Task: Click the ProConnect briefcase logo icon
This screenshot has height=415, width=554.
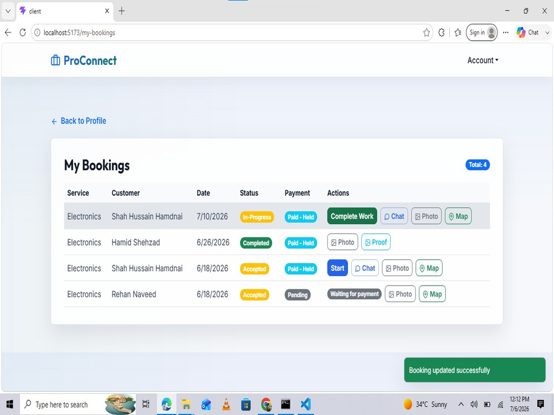Action: click(x=55, y=60)
